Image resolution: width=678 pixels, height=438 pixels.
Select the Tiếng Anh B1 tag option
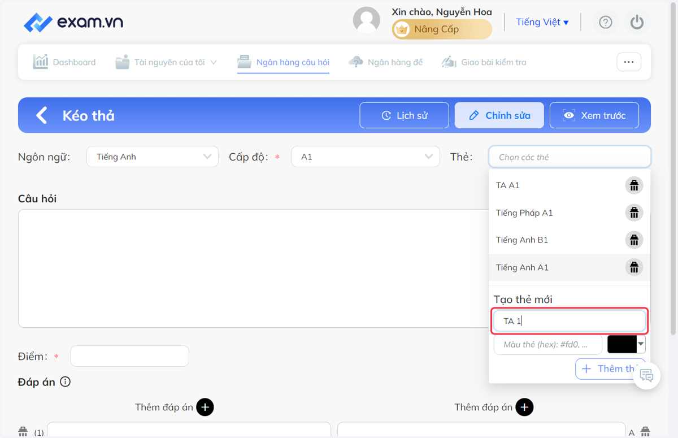tap(570, 240)
